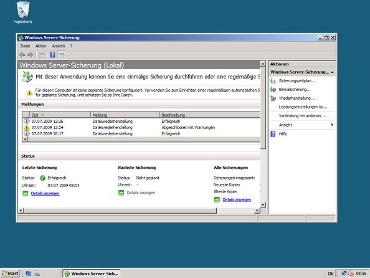Click the Wiederherstellung icon in Aktionen
The image size is (370, 278).
(273, 98)
